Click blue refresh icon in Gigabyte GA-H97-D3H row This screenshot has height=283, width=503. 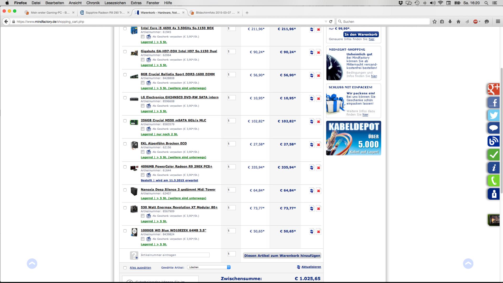point(312,52)
